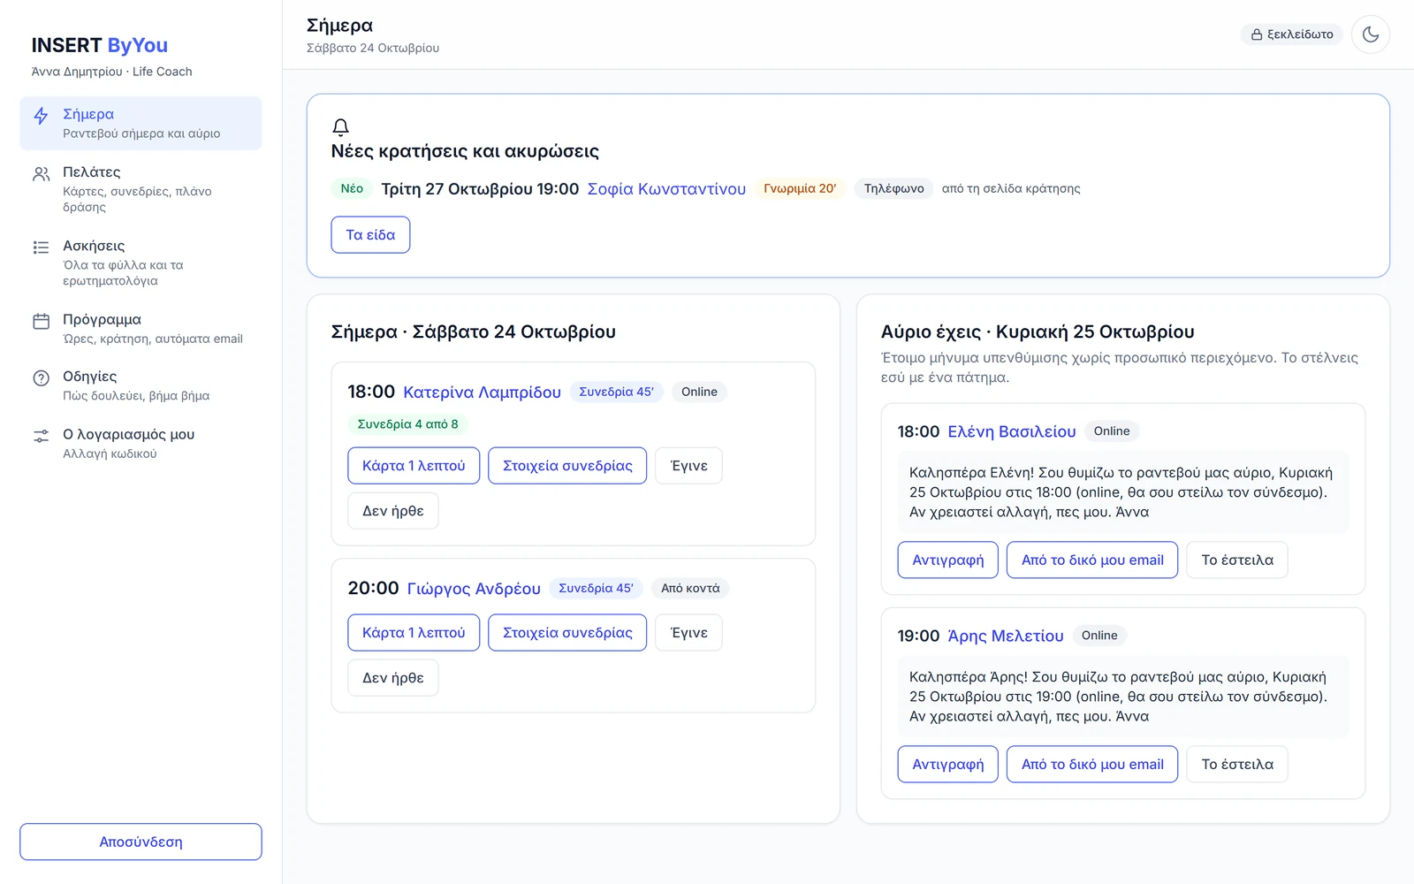Open Γιώργος Ανδρέου client link
This screenshot has height=884, width=1414.
click(474, 589)
